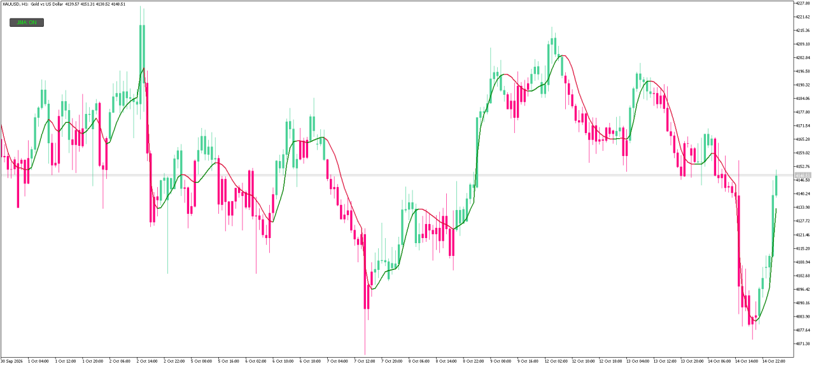
Task: Select the 4108.94 price label
Action: 802,262
